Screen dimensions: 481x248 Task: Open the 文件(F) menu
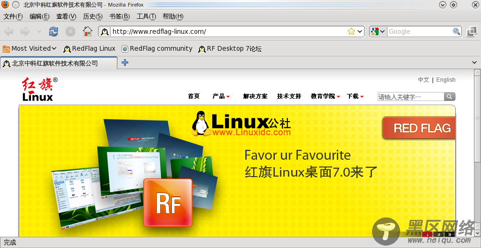coord(13,16)
